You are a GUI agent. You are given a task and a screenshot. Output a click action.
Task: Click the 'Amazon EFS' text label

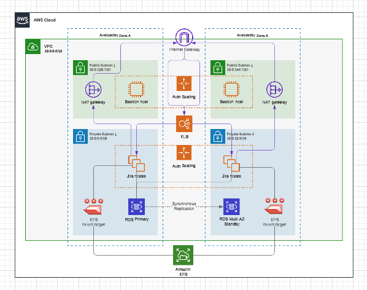pos(183,272)
